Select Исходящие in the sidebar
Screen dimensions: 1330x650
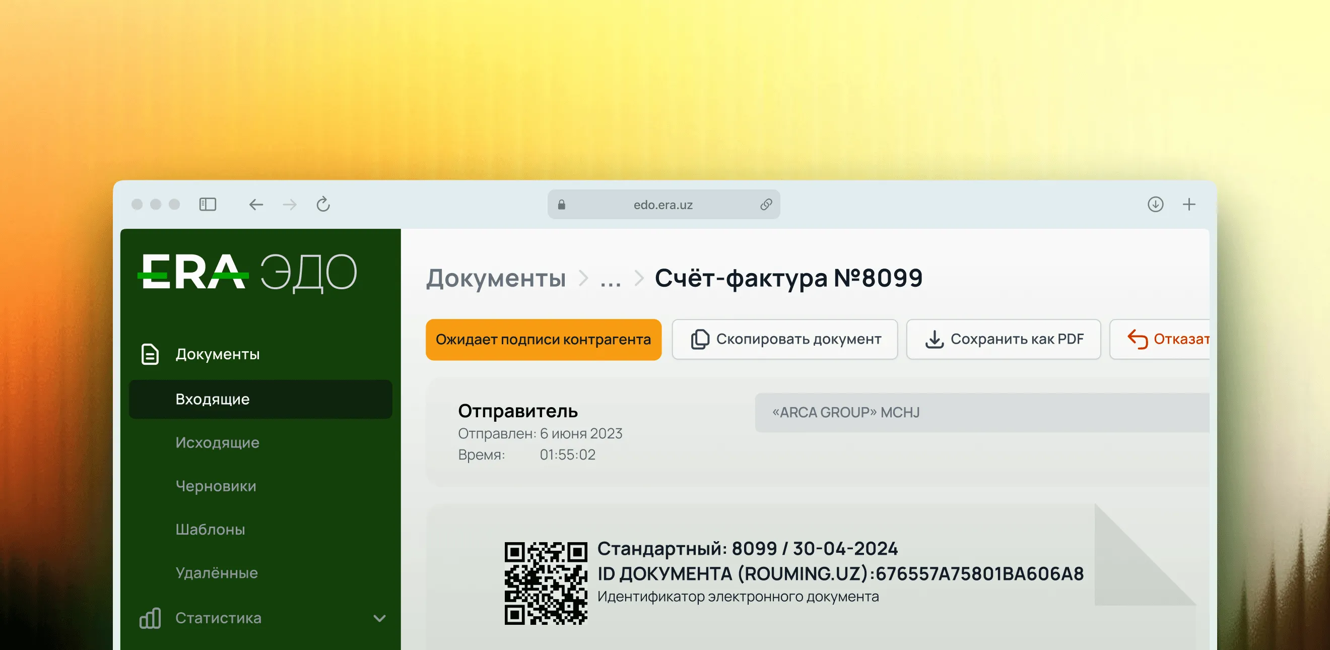pyautogui.click(x=217, y=442)
